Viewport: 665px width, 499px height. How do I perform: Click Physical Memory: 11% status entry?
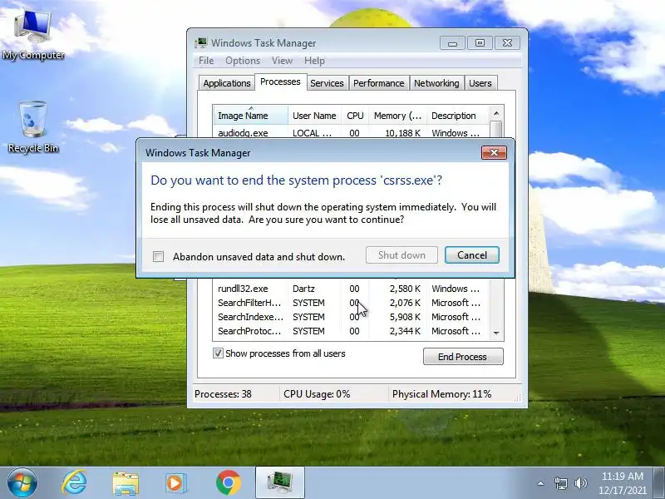click(x=441, y=394)
